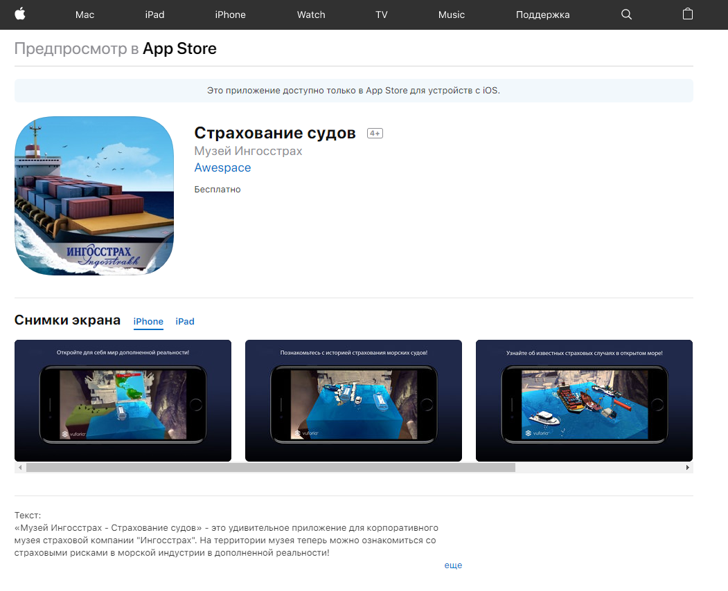Screen dimensions: 728x591
Task: Click the screenshots scrollbar left arrow
Action: click(20, 468)
